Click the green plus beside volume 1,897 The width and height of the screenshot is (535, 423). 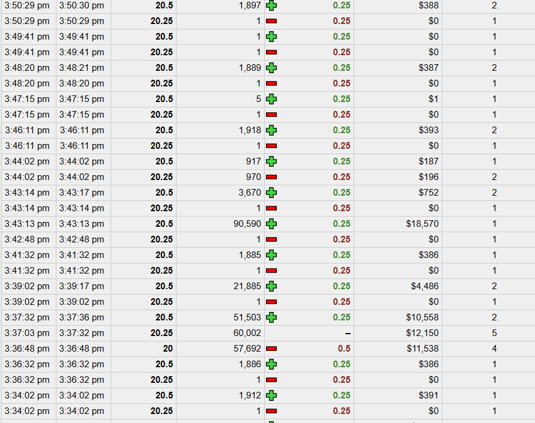tap(271, 5)
